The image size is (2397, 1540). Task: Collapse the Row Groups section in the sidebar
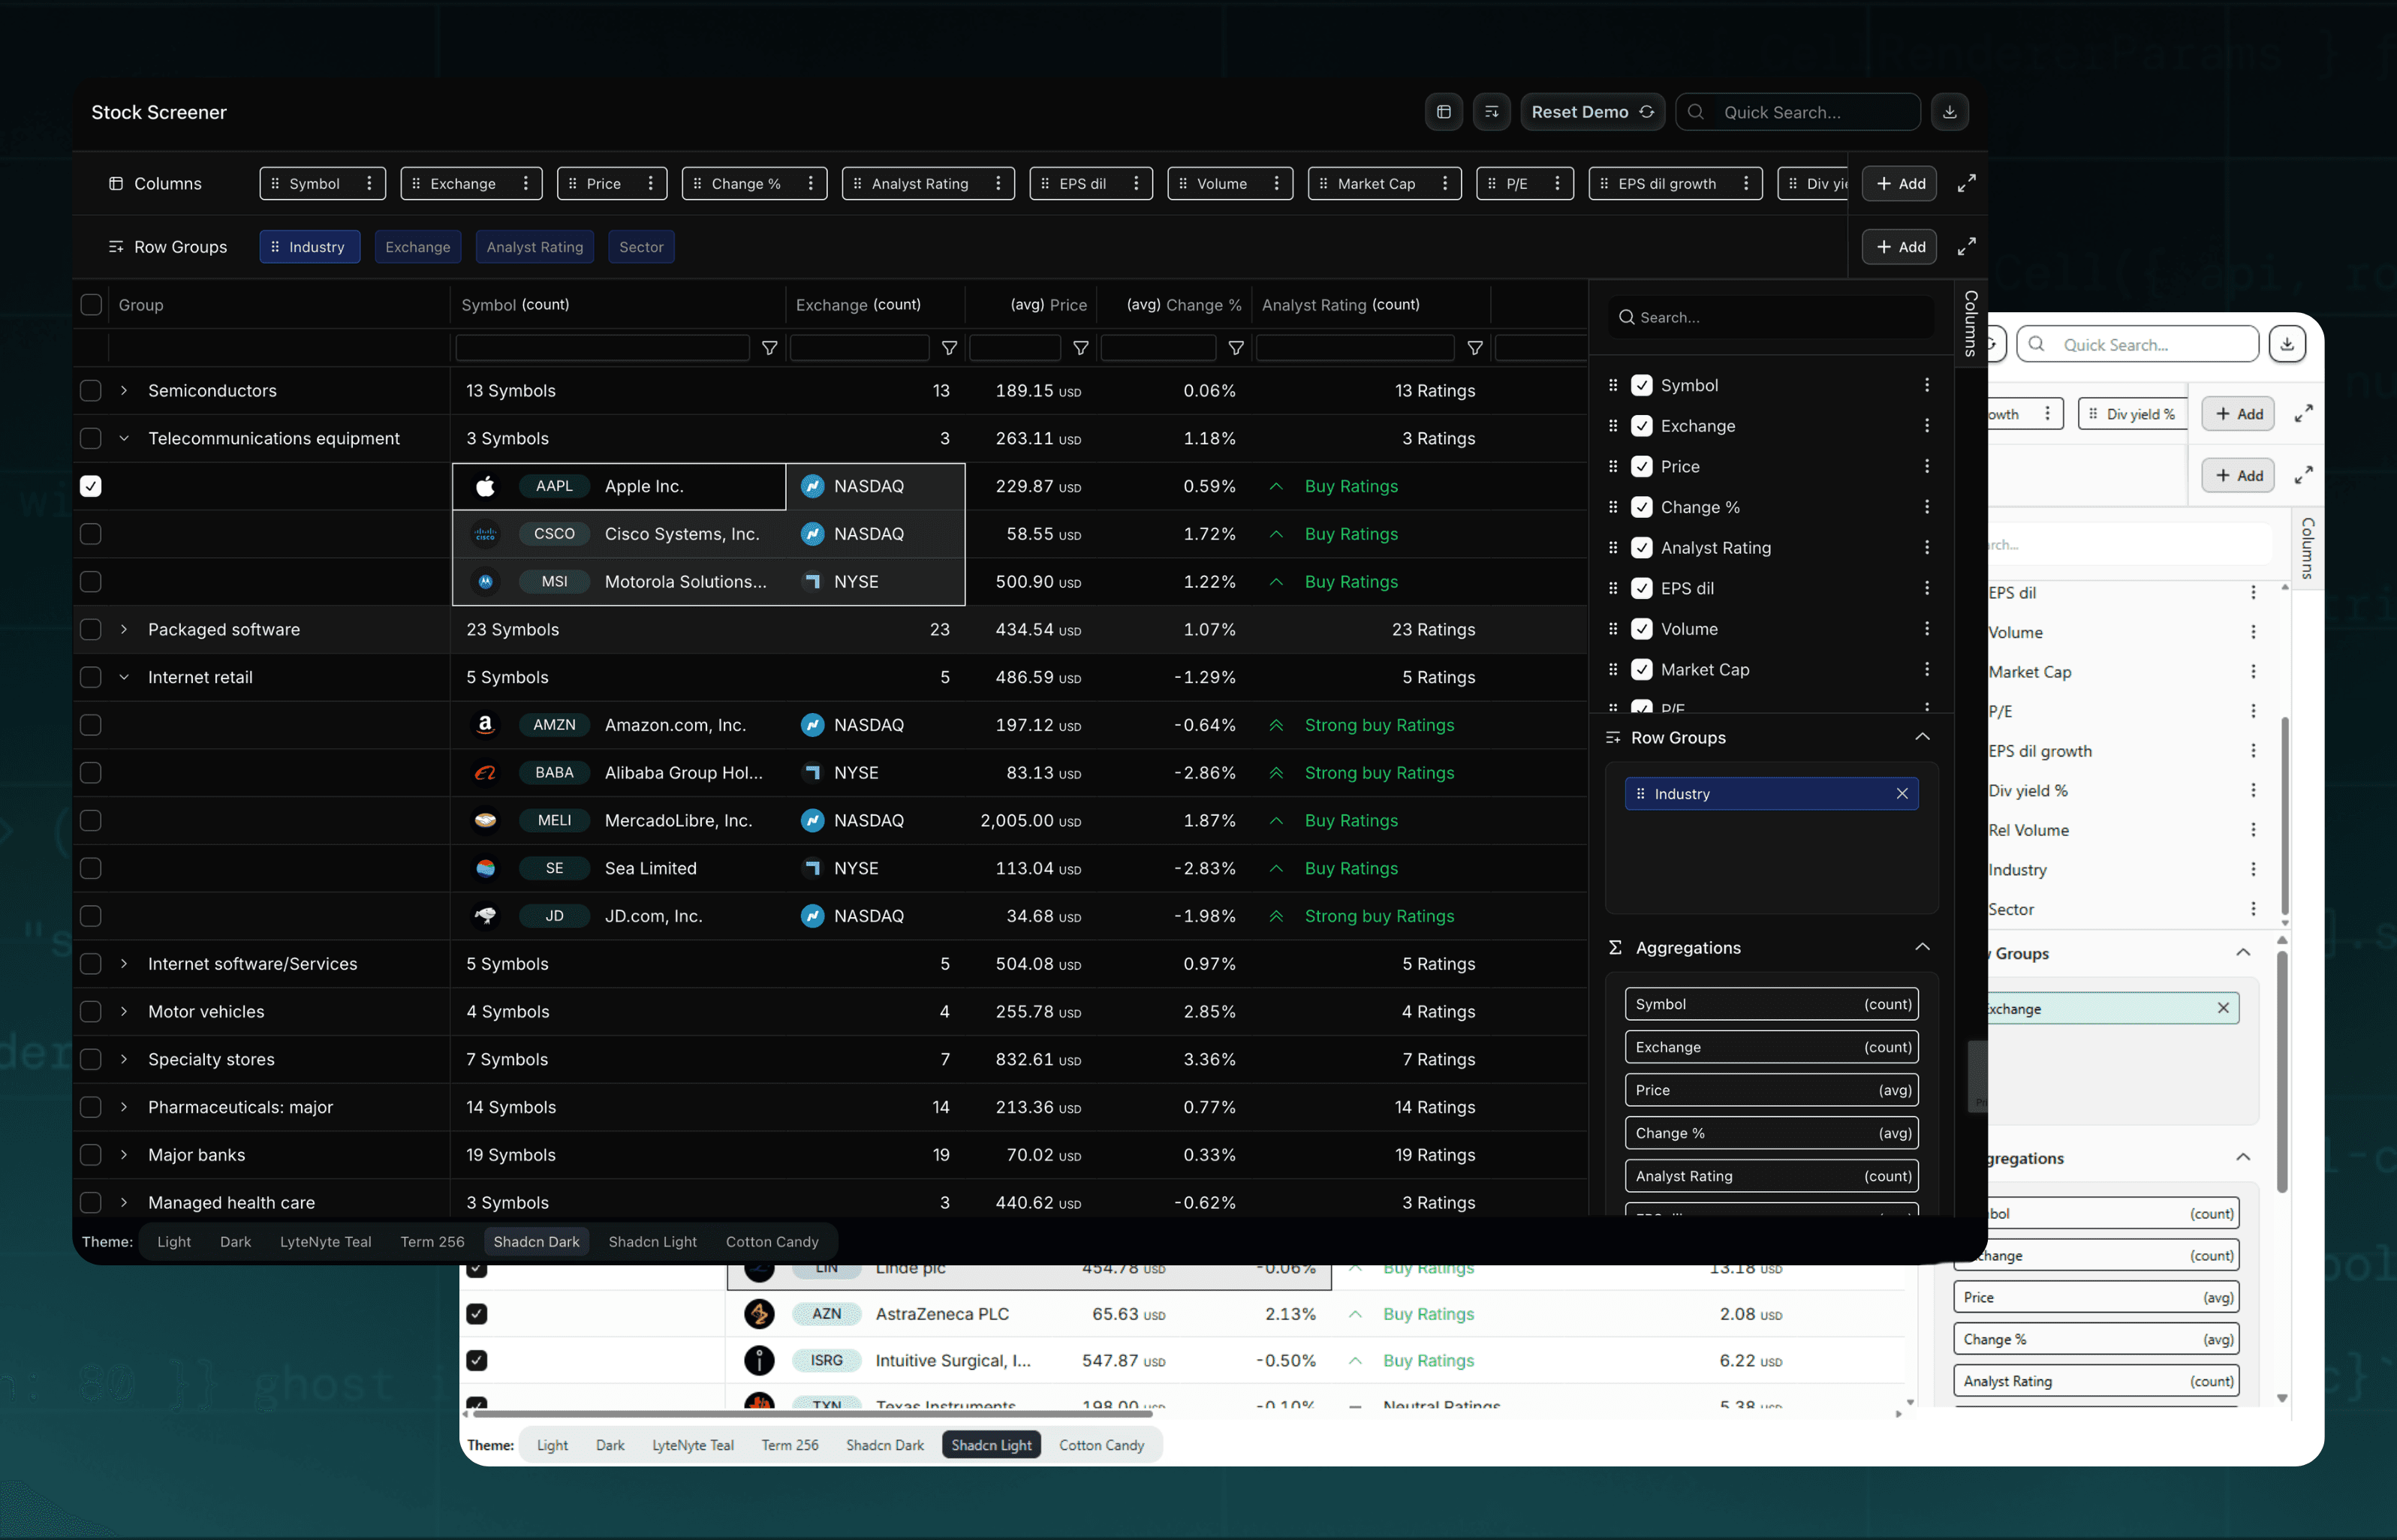pyautogui.click(x=1923, y=737)
